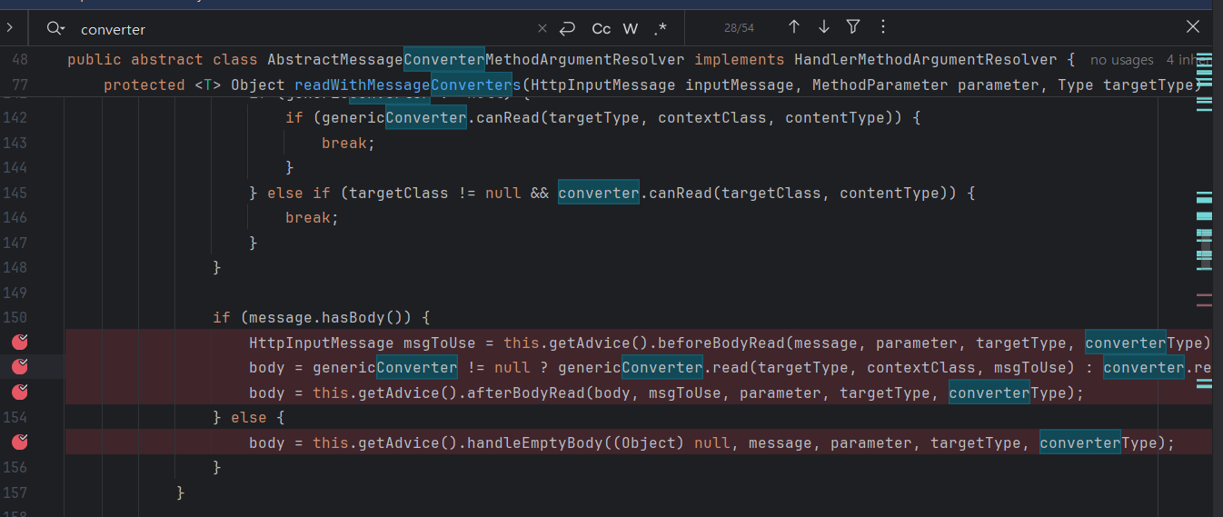Remove breakpoint on afterBodyRead line
Screen dimensions: 1223x517
click(20, 393)
